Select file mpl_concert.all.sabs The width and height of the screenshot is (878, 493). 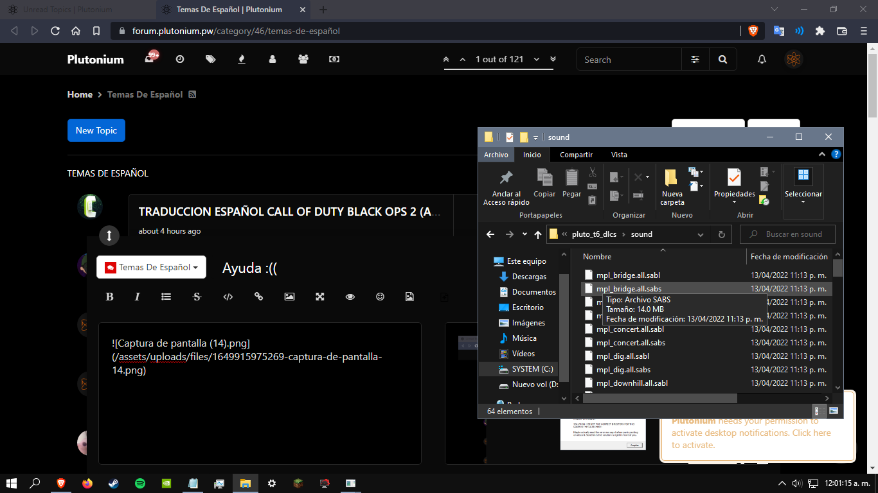tap(631, 343)
